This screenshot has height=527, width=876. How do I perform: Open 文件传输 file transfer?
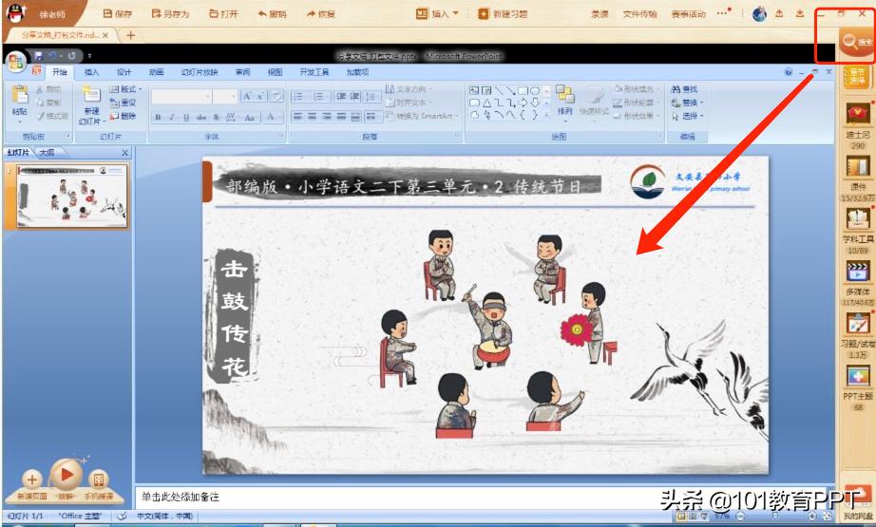pos(639,14)
